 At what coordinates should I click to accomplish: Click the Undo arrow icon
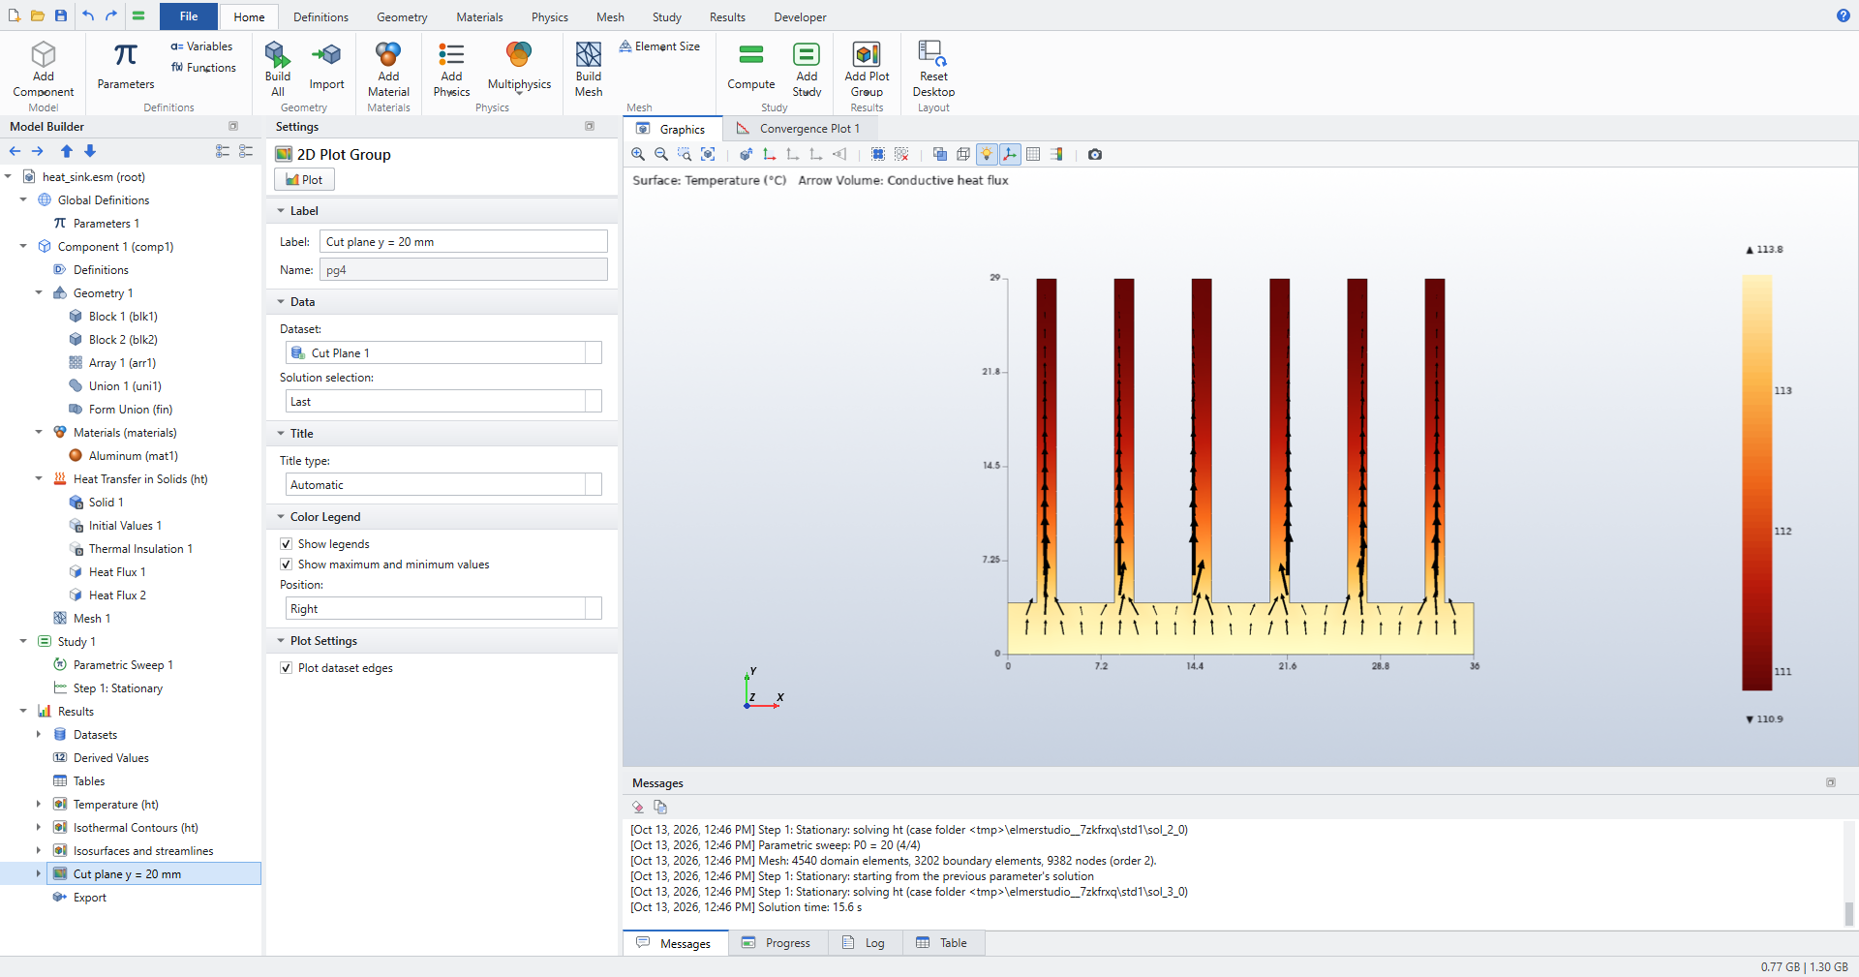[x=88, y=15]
